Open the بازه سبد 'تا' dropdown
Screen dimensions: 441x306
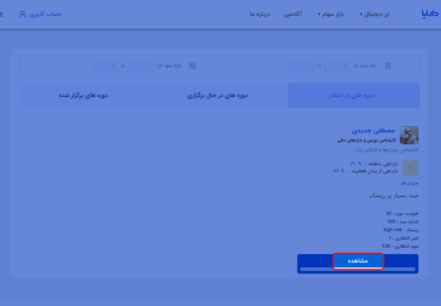coord(301,66)
